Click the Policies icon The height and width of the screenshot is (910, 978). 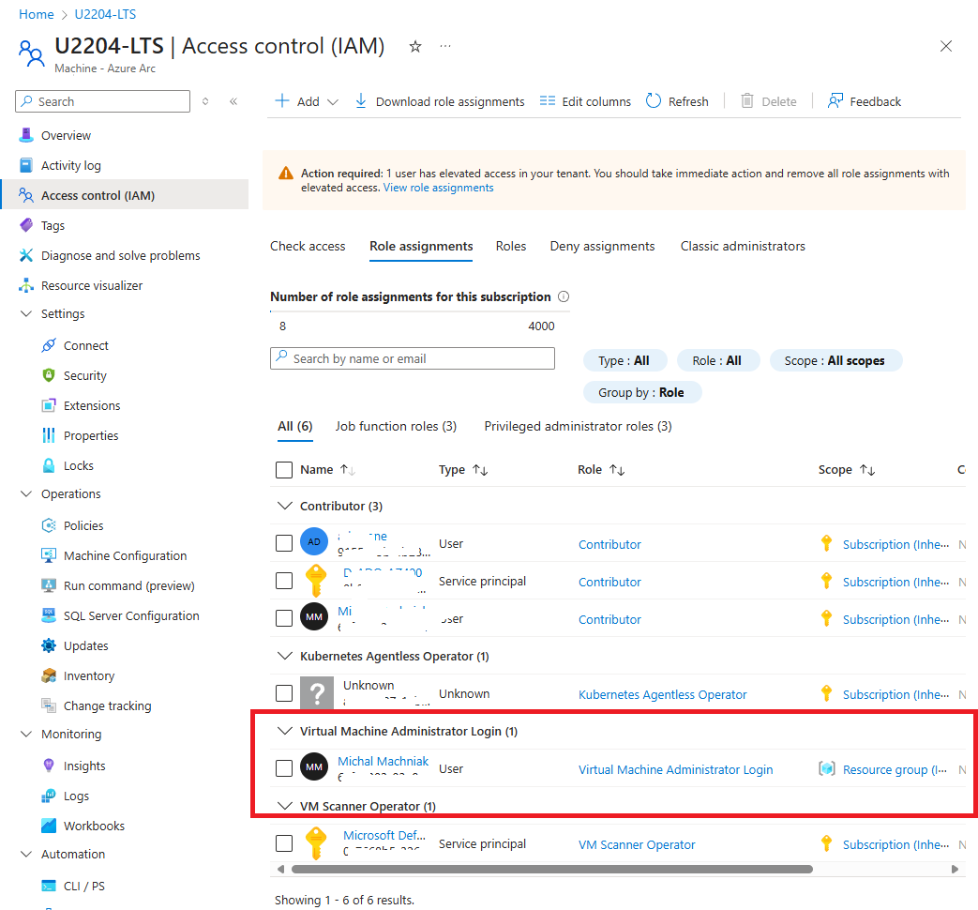pyautogui.click(x=49, y=525)
